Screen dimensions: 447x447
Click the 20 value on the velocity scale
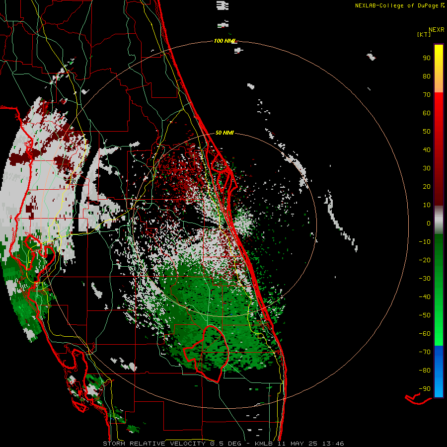click(427, 186)
